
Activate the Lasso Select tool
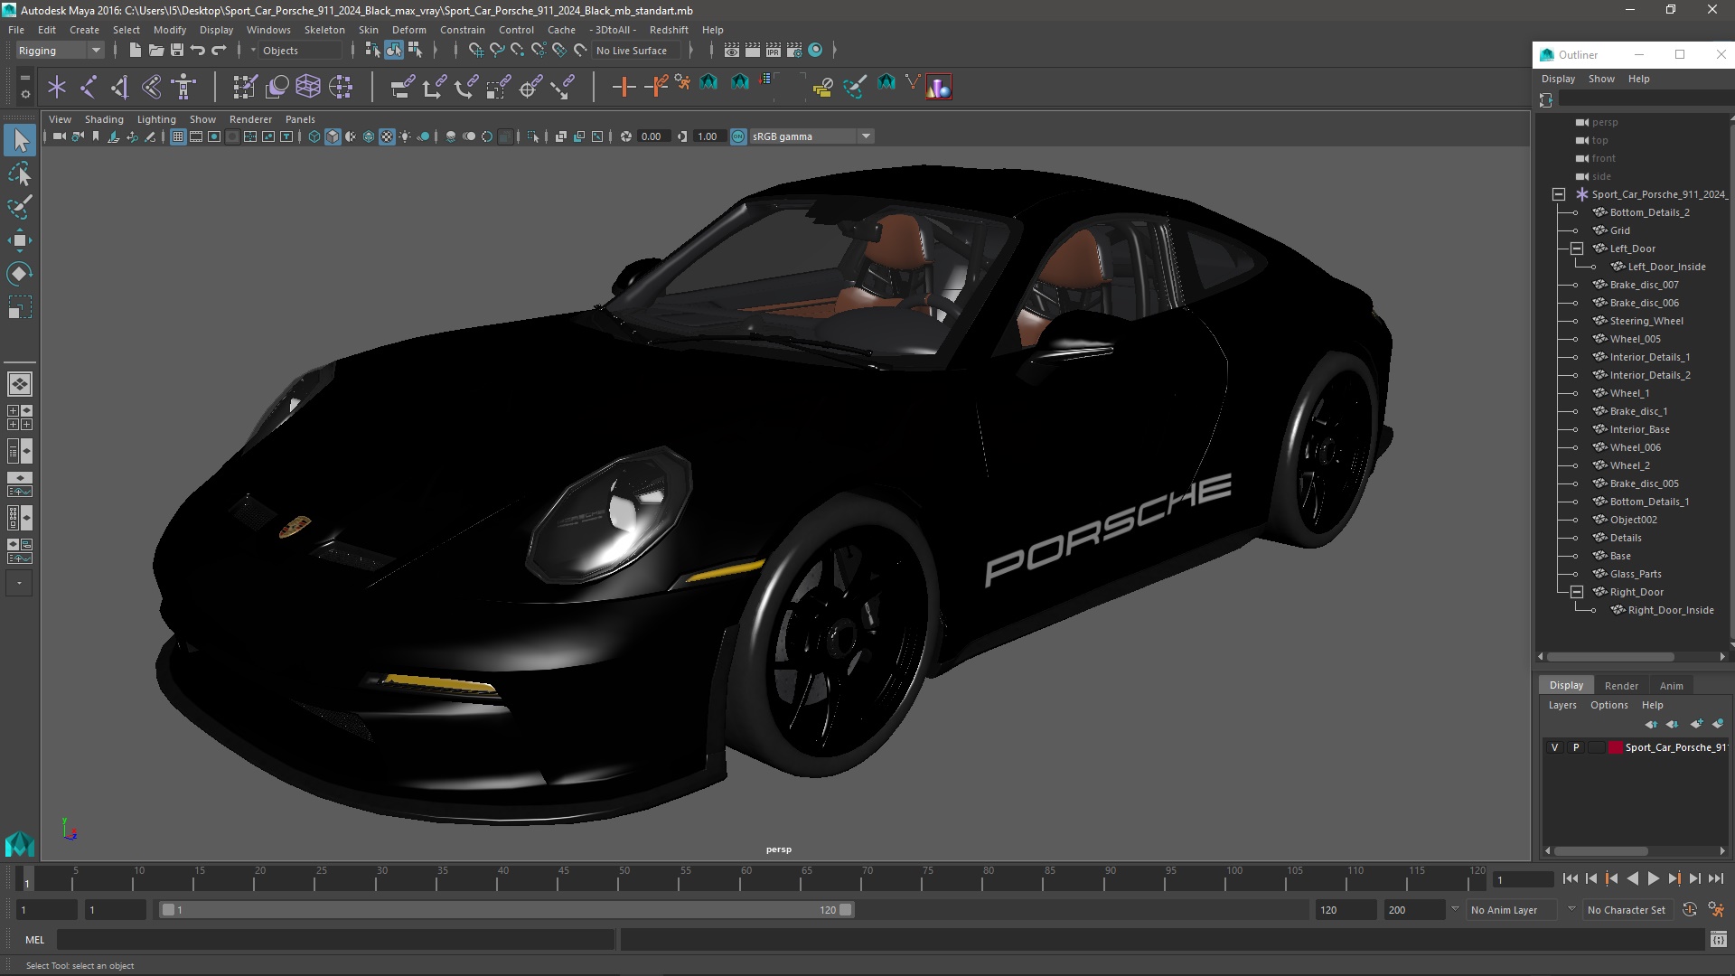tap(20, 174)
